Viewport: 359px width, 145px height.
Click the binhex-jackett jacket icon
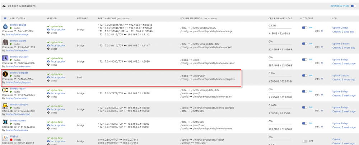pos(5,42)
